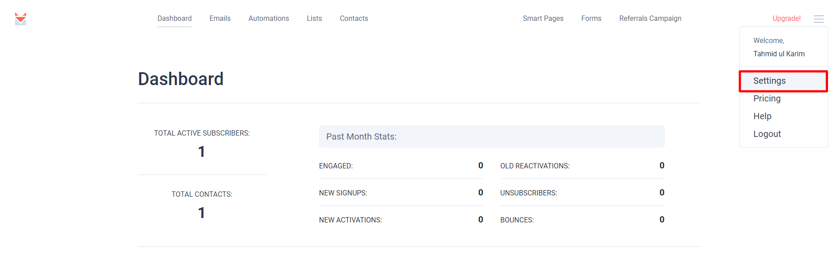Click the Unsubscribers stat label

[528, 193]
